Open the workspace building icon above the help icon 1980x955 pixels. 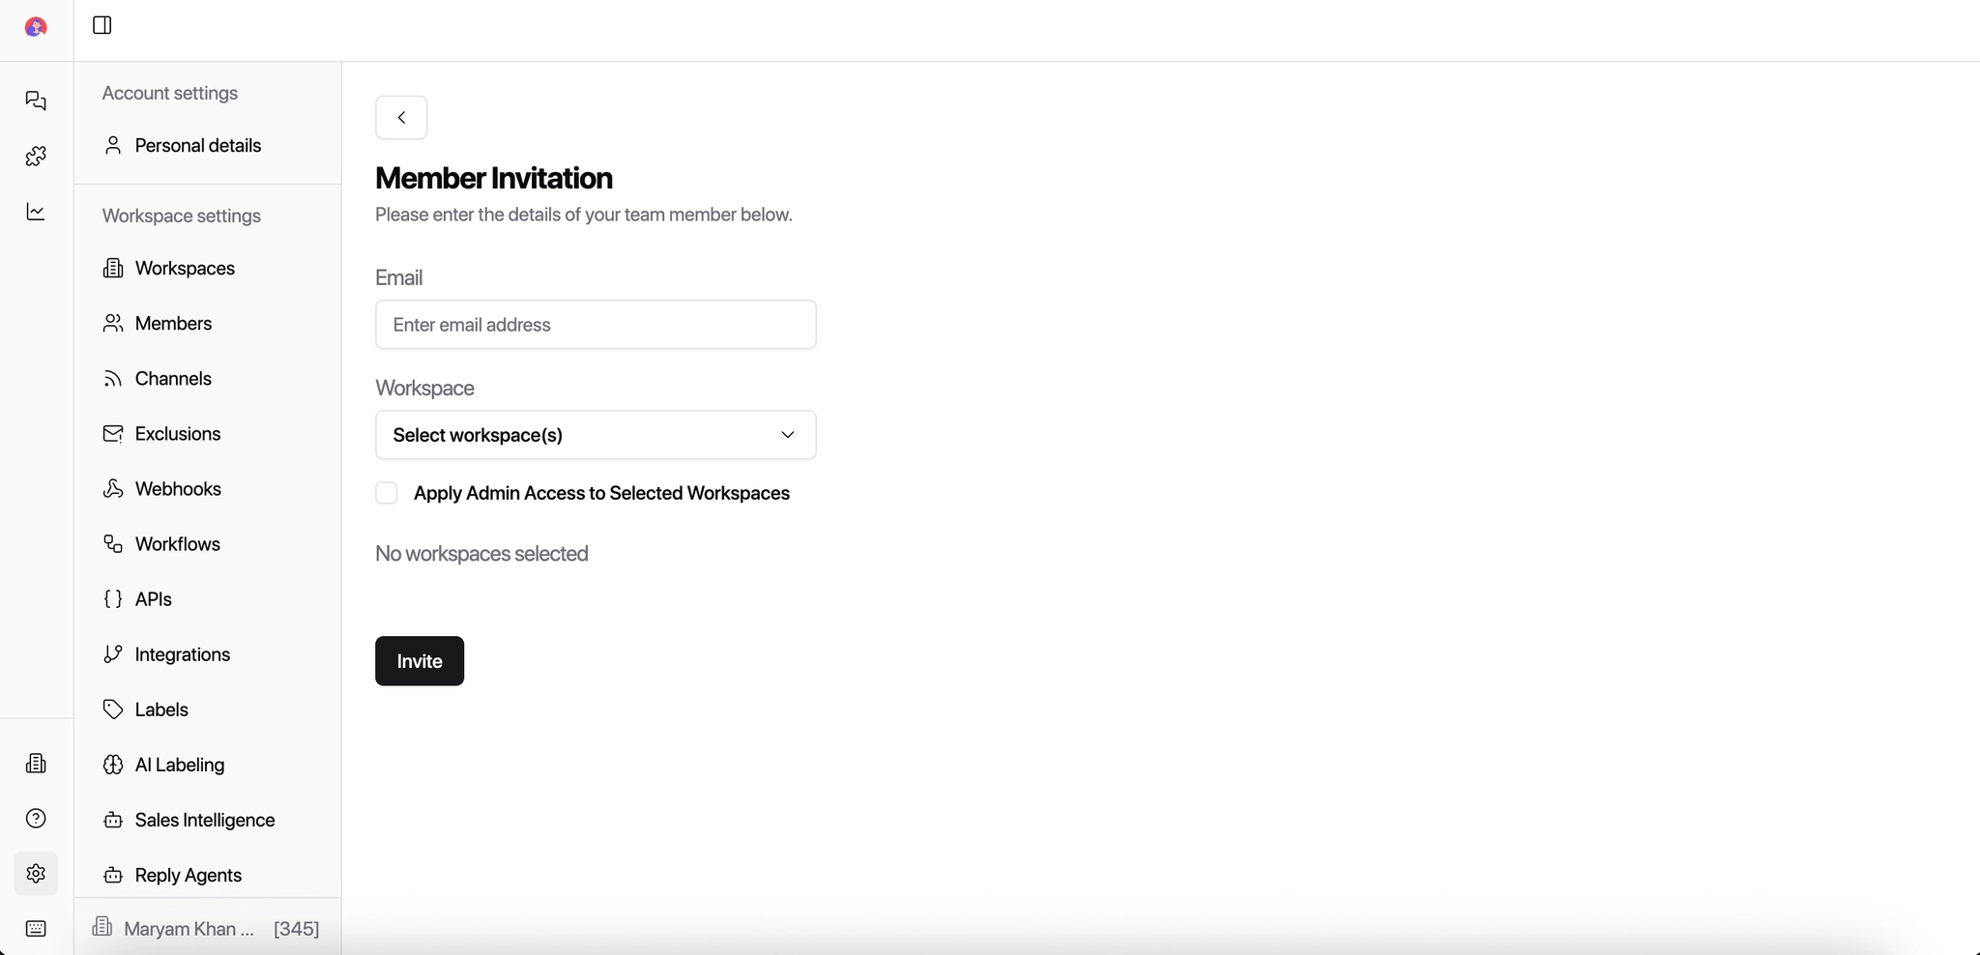[36, 763]
